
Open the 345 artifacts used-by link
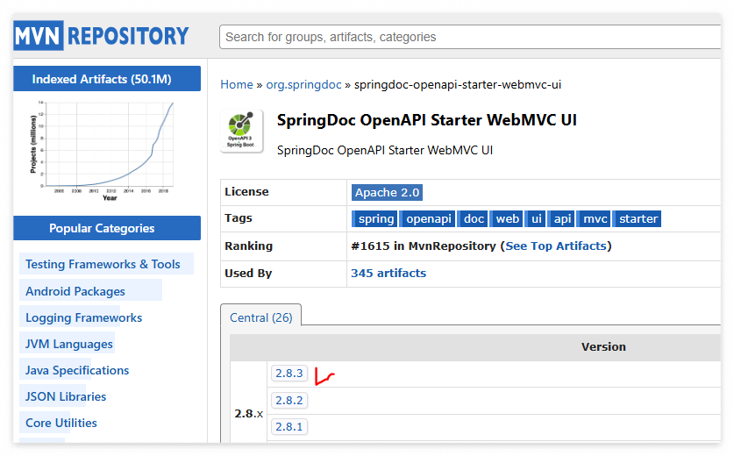(x=388, y=273)
